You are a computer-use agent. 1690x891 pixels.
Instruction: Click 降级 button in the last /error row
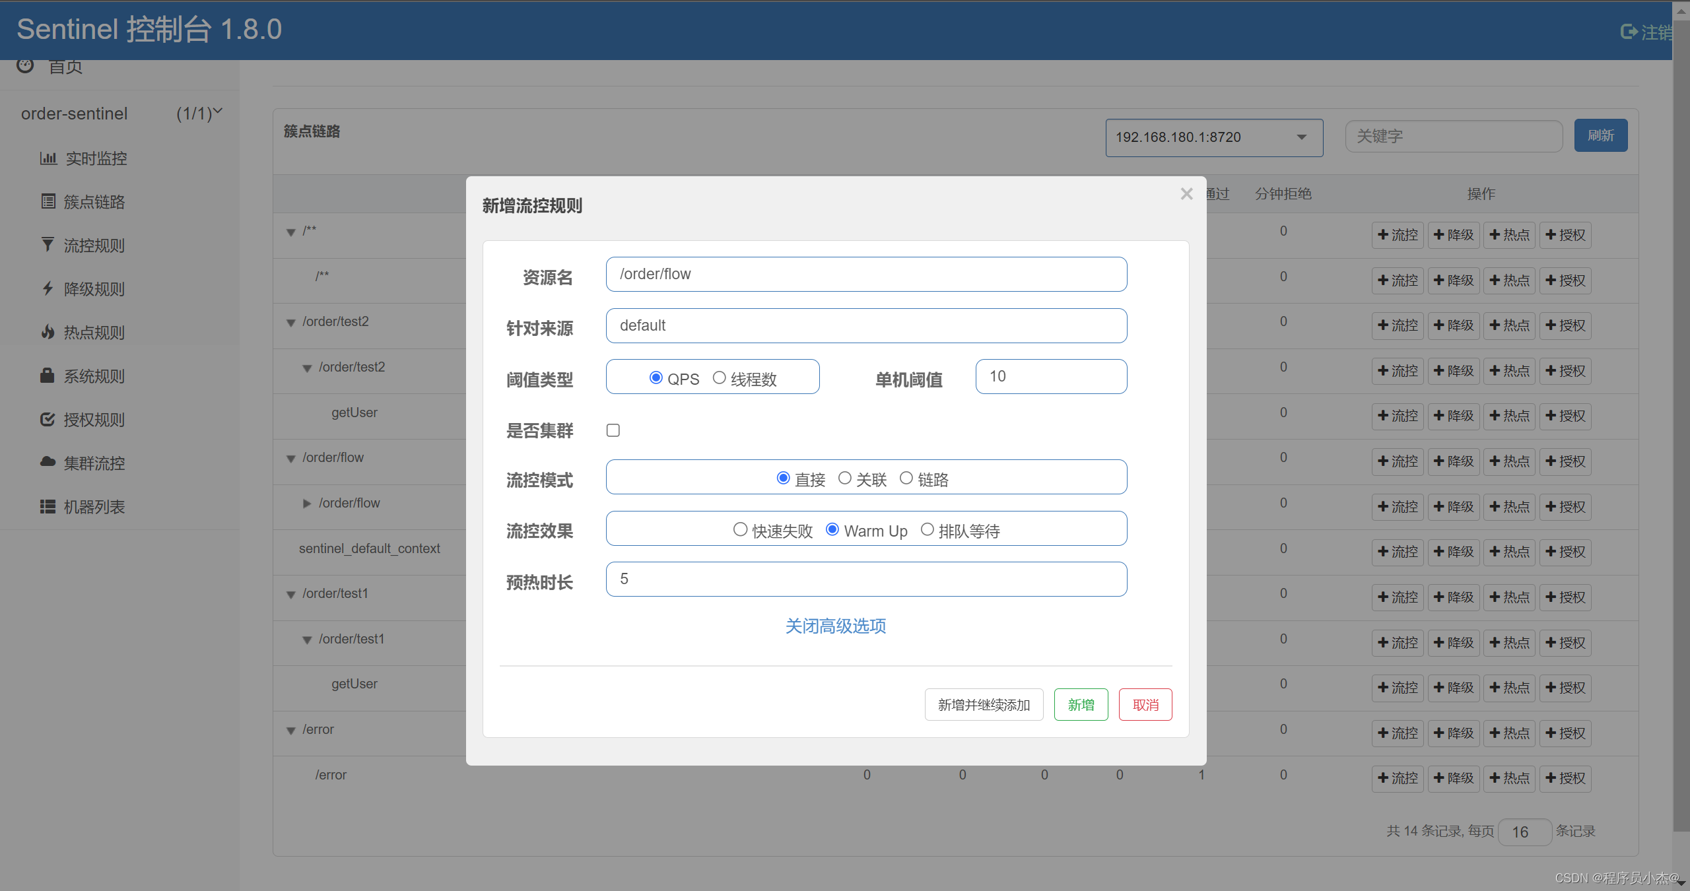coord(1454,778)
